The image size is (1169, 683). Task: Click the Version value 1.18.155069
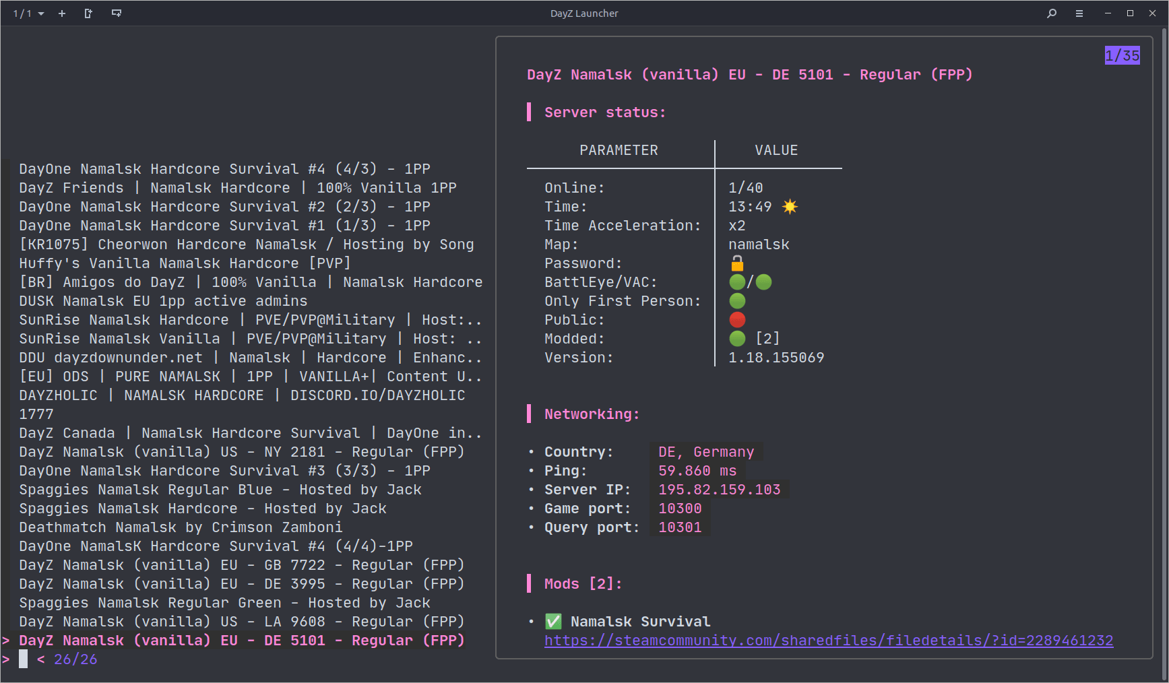[x=776, y=358]
